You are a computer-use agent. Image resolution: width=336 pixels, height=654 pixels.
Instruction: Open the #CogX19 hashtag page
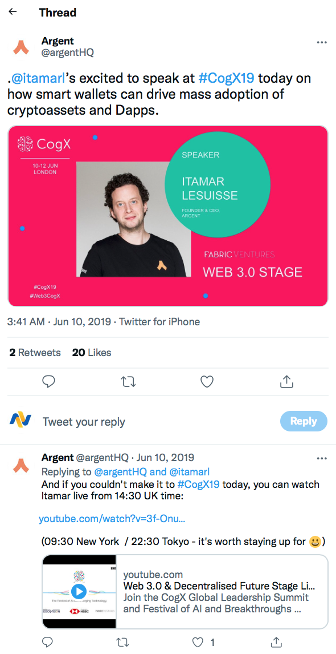click(x=227, y=78)
